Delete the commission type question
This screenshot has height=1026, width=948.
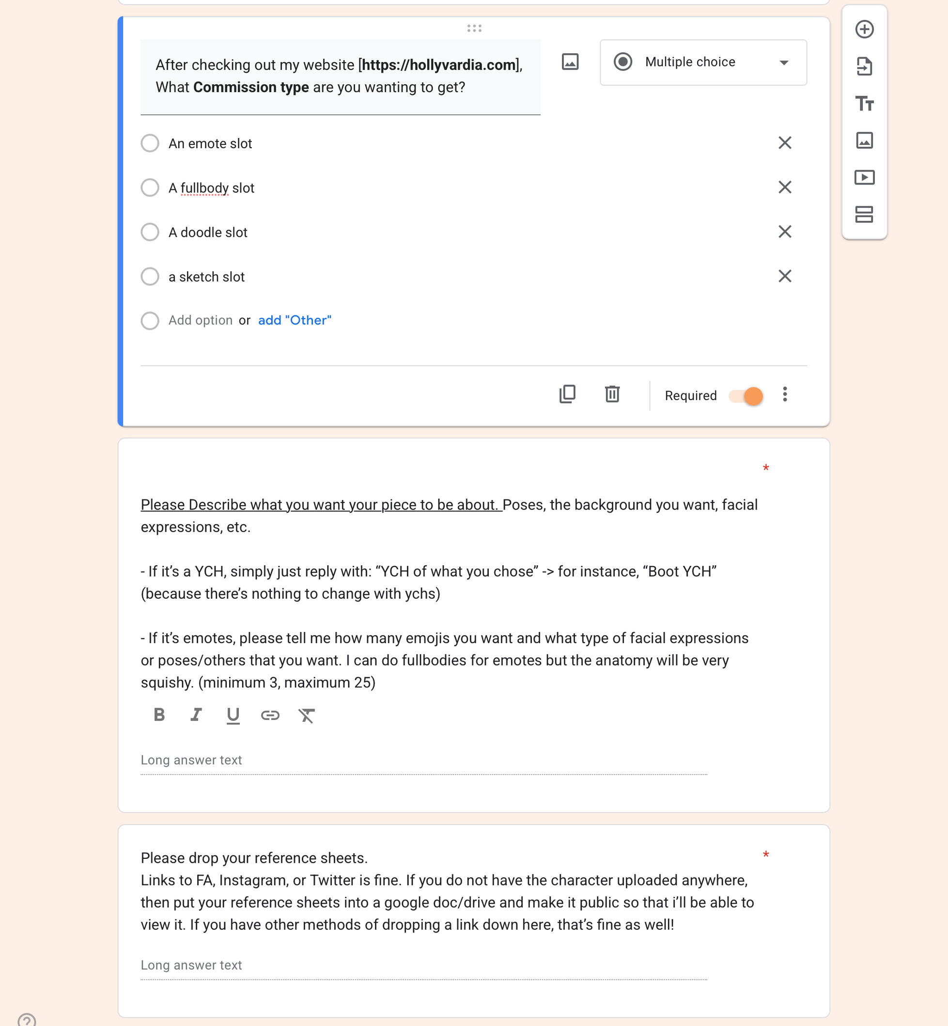612,394
